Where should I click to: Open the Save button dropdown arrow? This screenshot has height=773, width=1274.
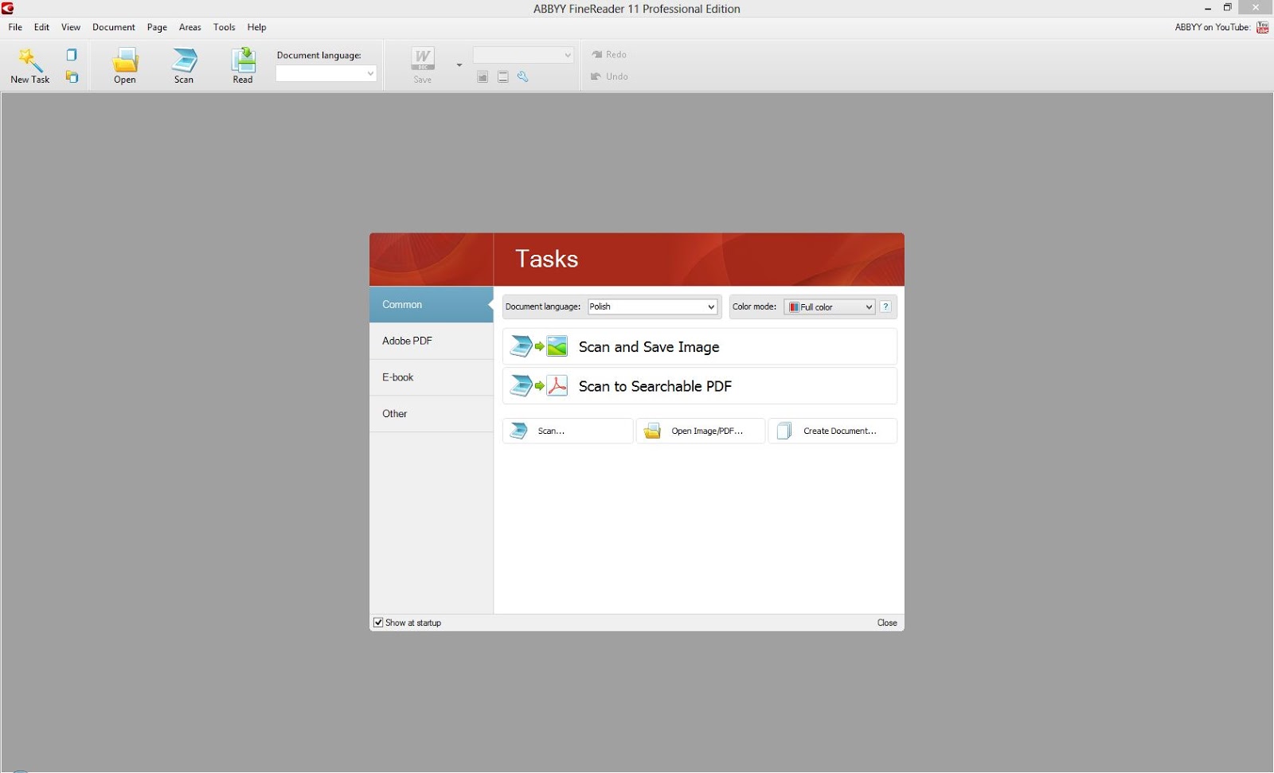click(459, 65)
